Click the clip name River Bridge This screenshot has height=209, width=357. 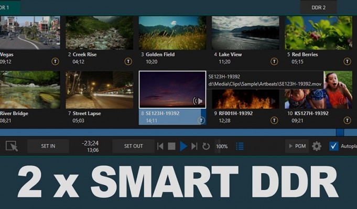pyautogui.click(x=14, y=113)
